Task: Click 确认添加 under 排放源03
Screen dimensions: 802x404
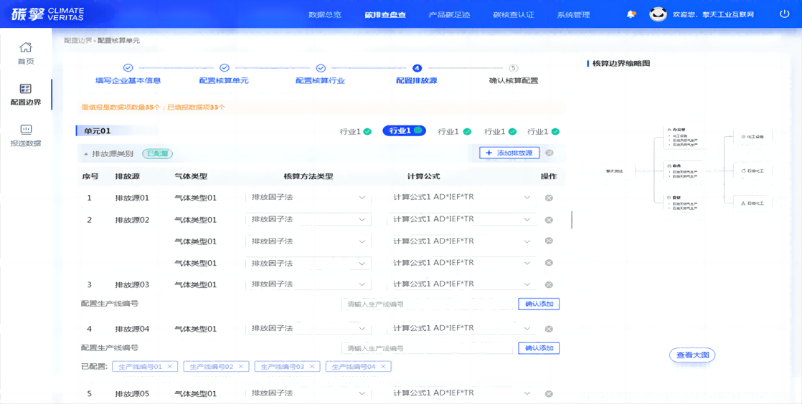Action: pos(539,304)
